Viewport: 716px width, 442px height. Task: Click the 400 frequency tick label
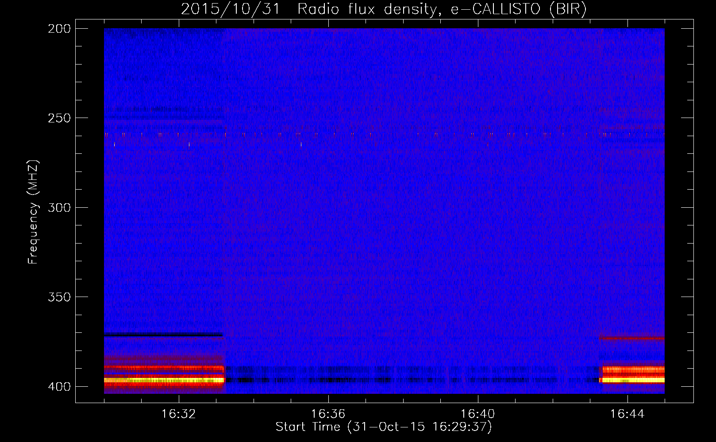(59, 386)
